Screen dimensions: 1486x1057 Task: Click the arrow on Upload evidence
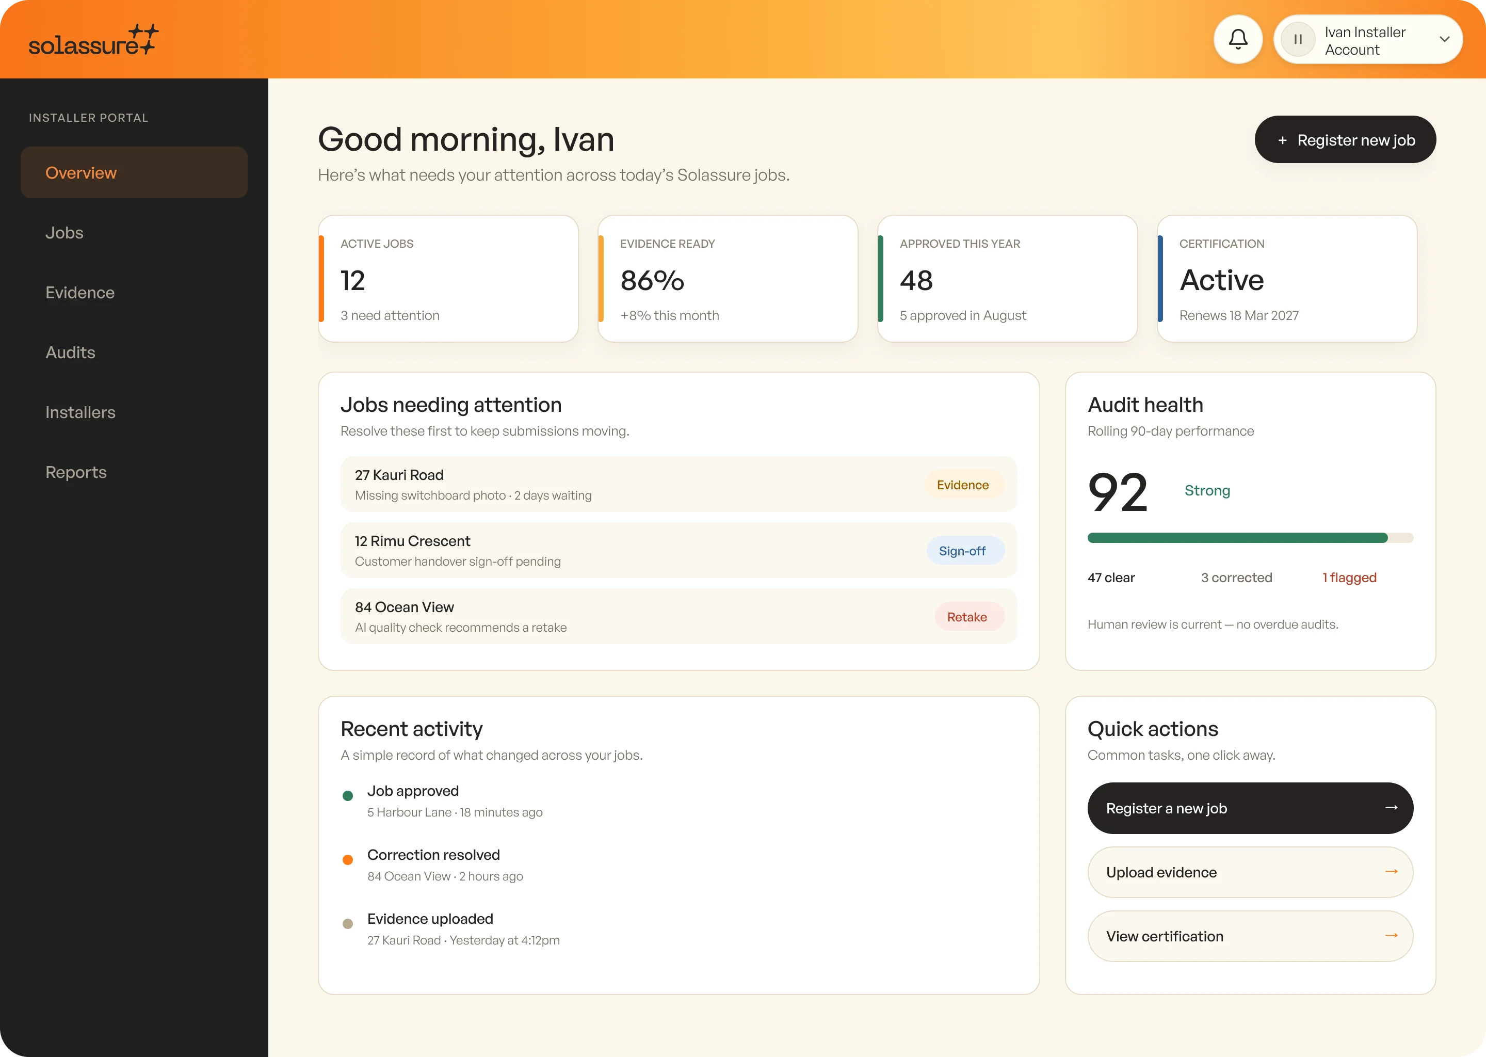[x=1391, y=872]
